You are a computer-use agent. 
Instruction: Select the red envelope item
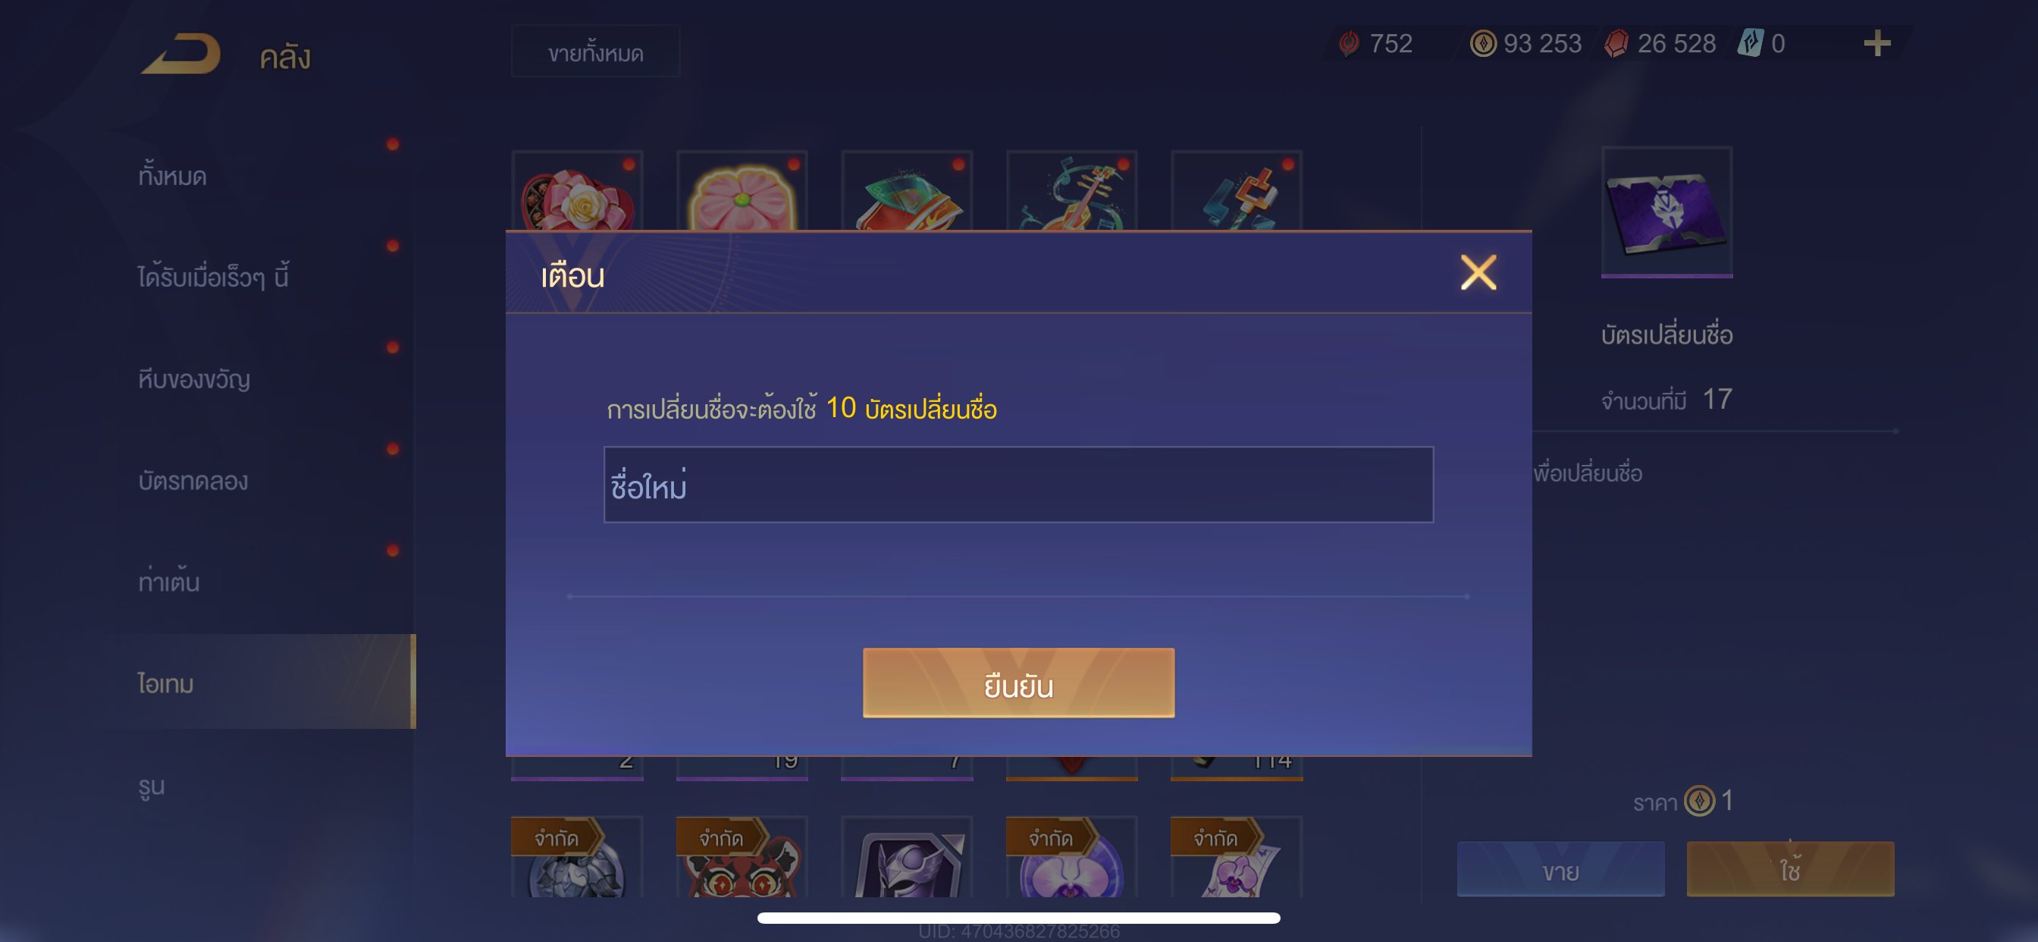pyautogui.click(x=907, y=193)
